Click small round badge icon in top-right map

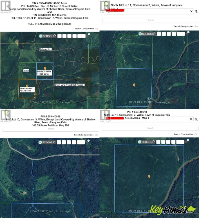point(188,32)
